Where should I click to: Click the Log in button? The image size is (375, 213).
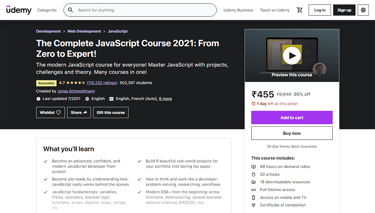coord(320,10)
